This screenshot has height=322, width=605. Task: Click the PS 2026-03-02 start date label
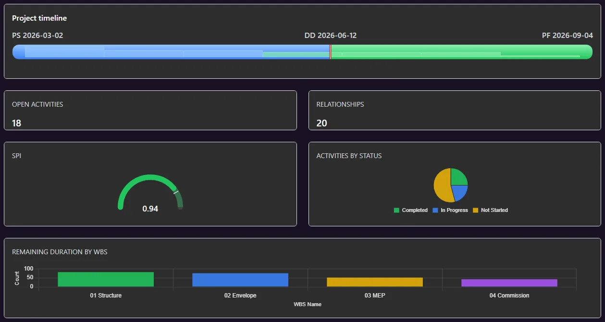point(37,36)
